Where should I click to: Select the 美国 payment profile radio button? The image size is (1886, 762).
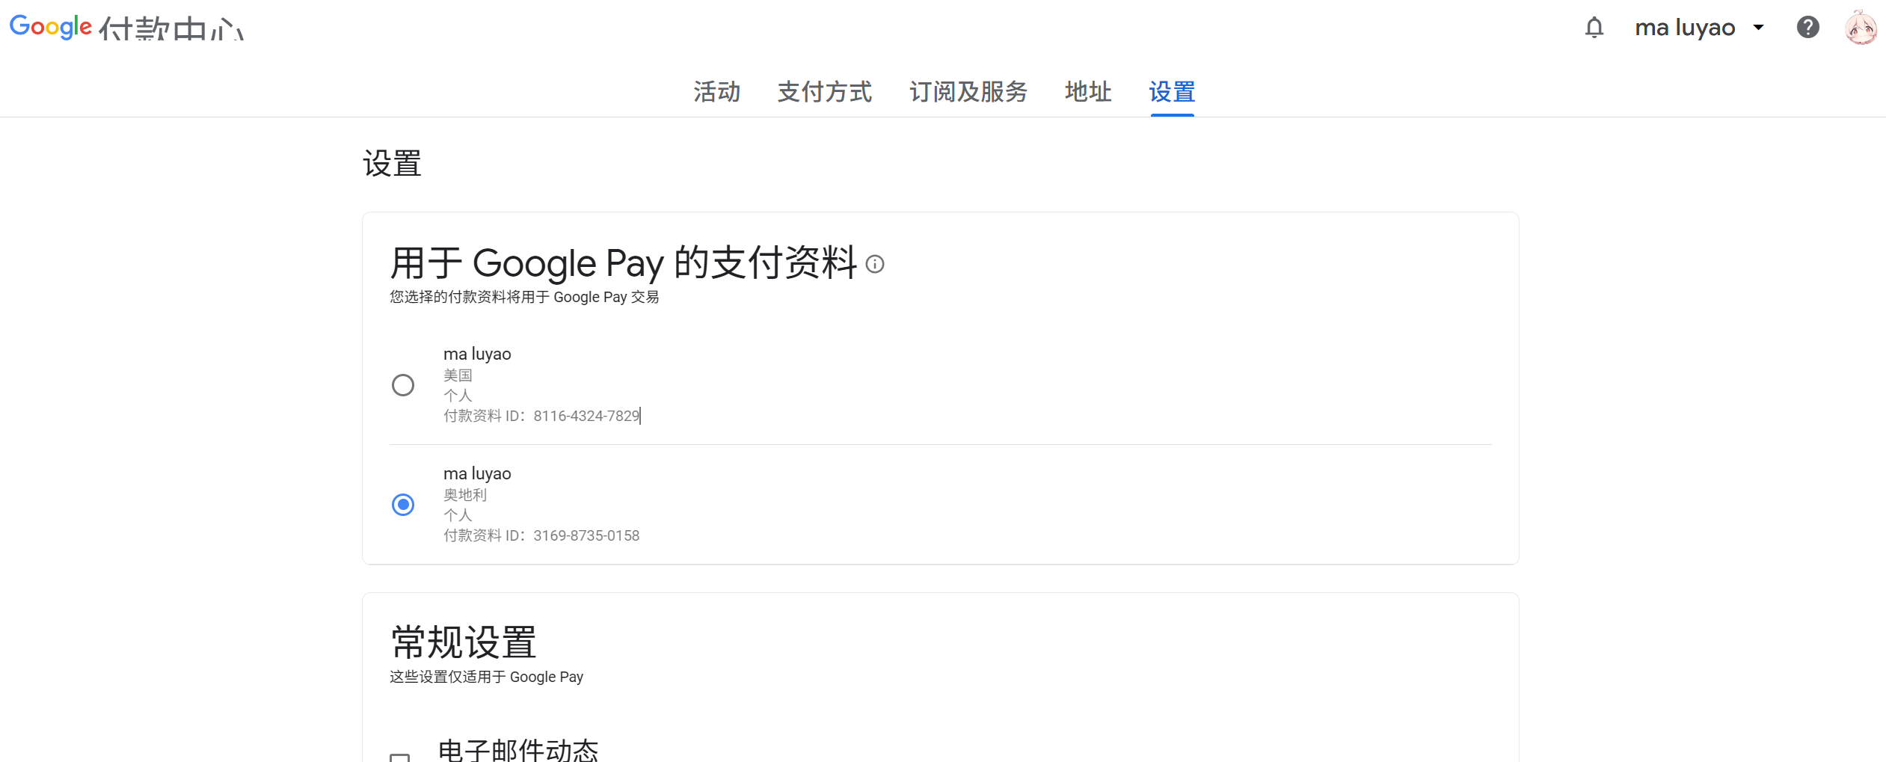pos(403,385)
